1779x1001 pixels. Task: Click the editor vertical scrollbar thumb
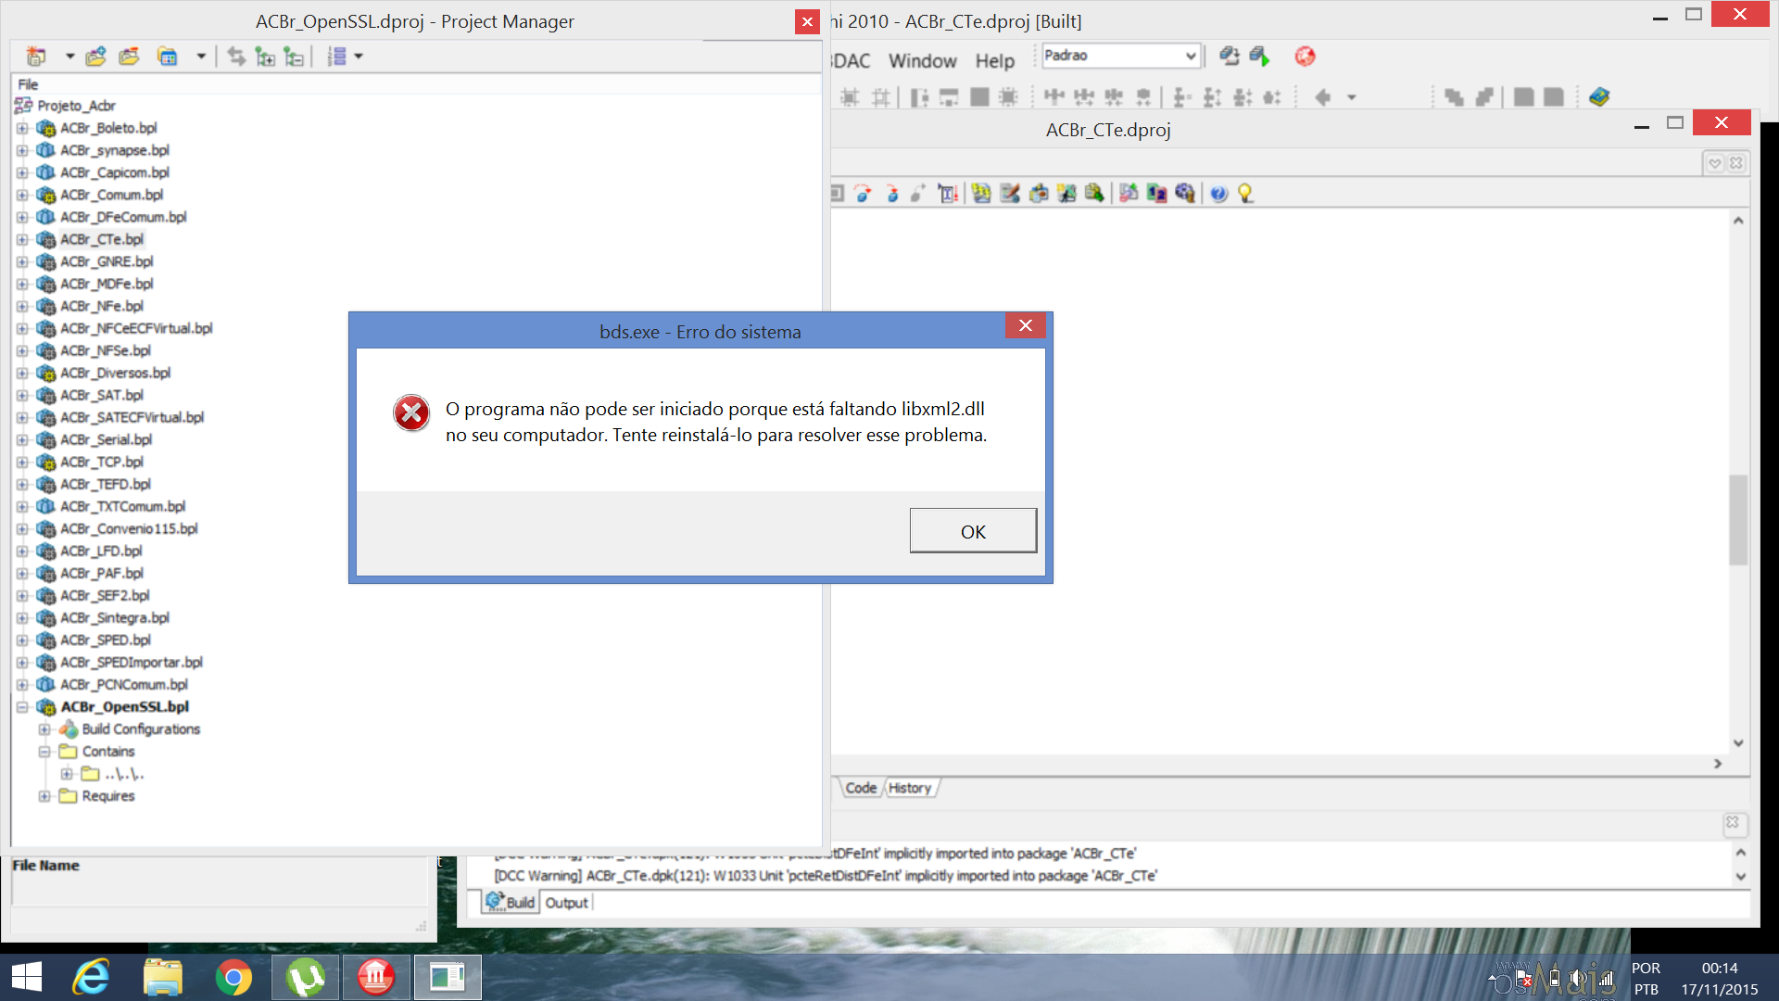click(1738, 519)
